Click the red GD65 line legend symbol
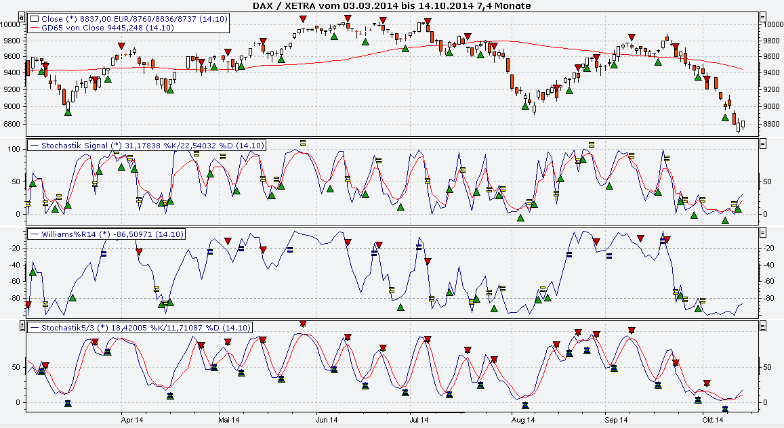The height and width of the screenshot is (428, 784). point(35,28)
